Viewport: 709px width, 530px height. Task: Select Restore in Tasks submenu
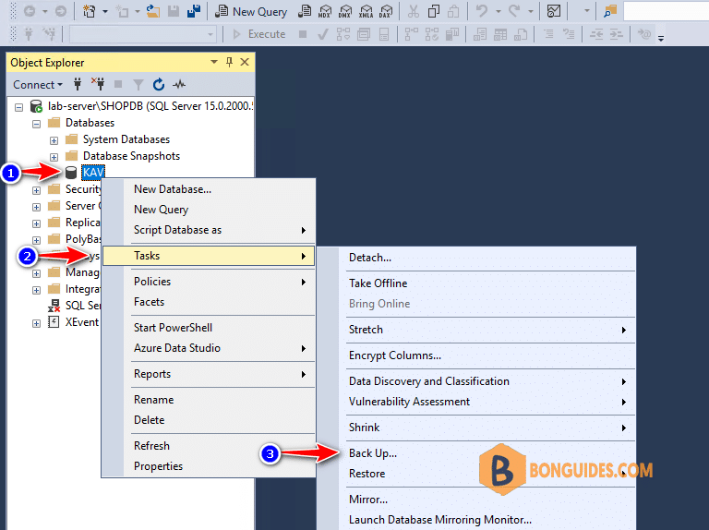(476, 474)
